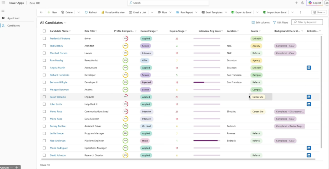Click LinkedIn icon in Angela Martin's row

pyautogui.click(x=309, y=68)
